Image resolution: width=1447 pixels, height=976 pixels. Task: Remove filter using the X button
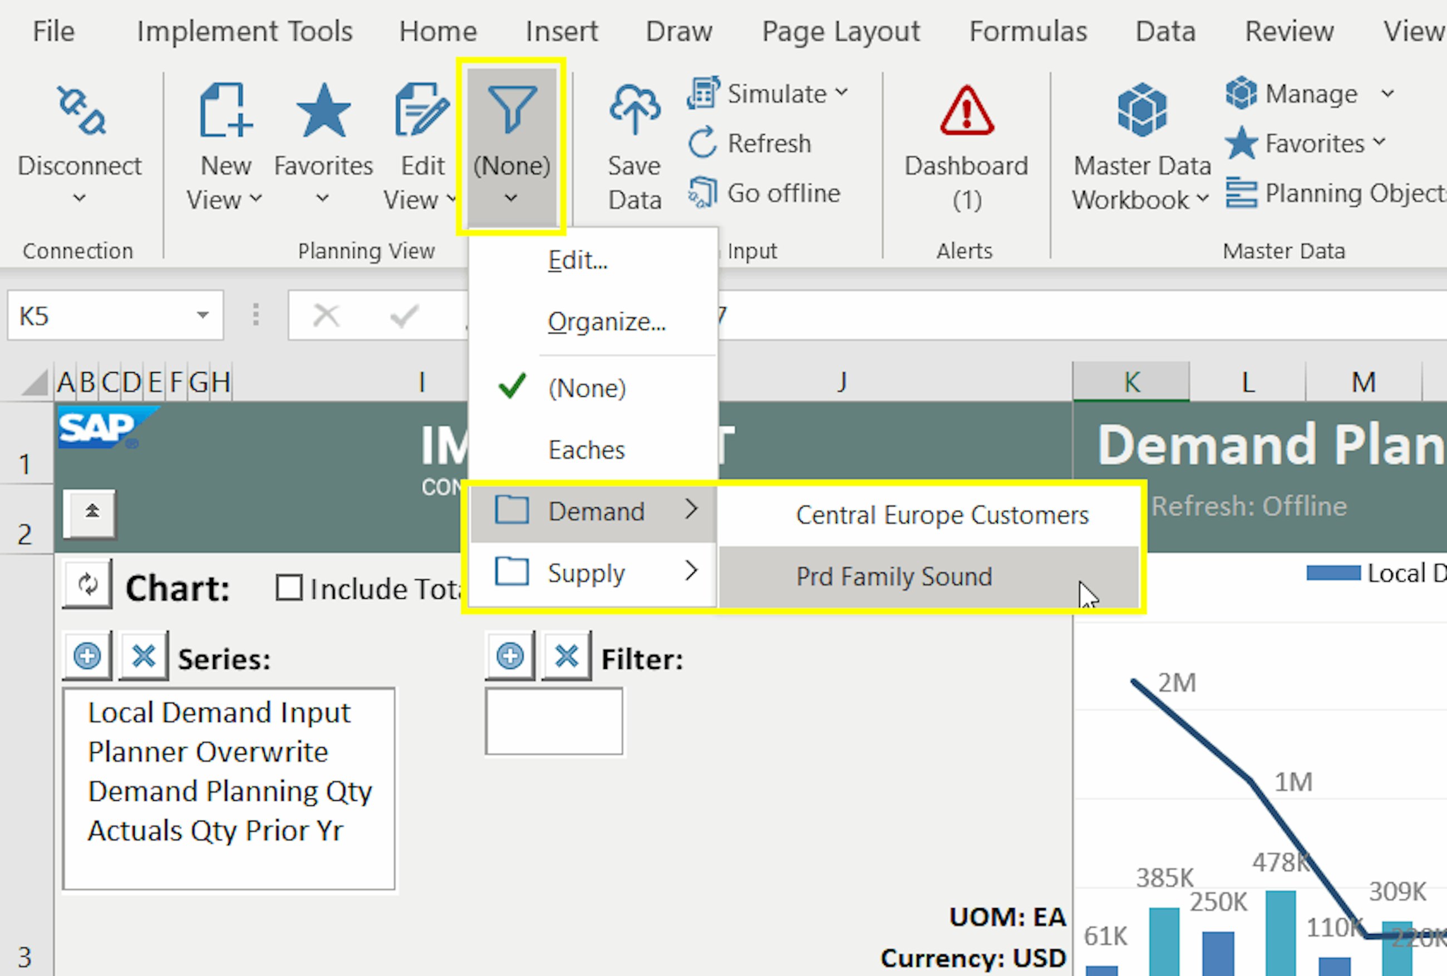(x=567, y=656)
